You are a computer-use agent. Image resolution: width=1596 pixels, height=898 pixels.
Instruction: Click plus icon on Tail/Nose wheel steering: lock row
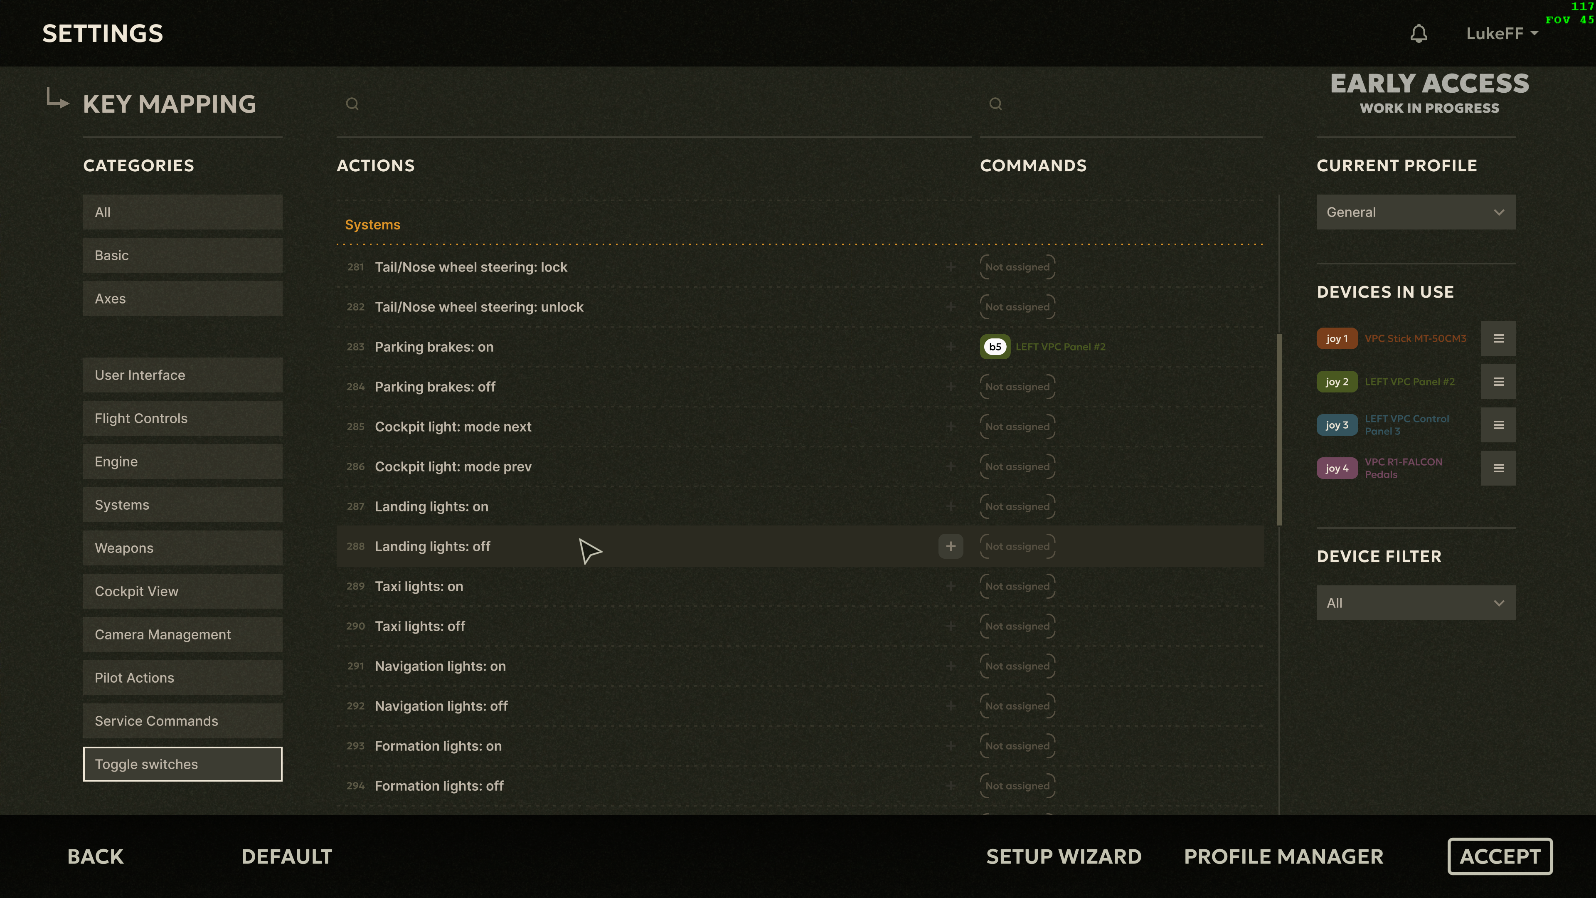(951, 267)
